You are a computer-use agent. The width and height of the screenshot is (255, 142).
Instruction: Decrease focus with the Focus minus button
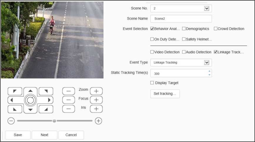click(x=68, y=100)
